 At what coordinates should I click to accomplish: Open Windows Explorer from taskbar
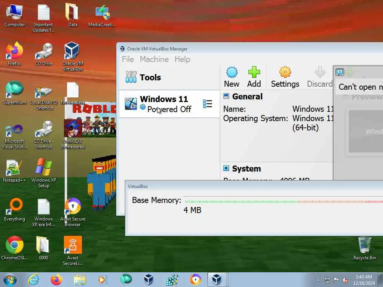tap(80, 280)
